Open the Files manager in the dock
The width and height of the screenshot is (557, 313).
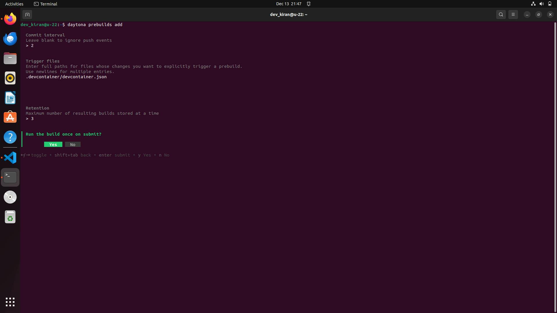point(10,58)
